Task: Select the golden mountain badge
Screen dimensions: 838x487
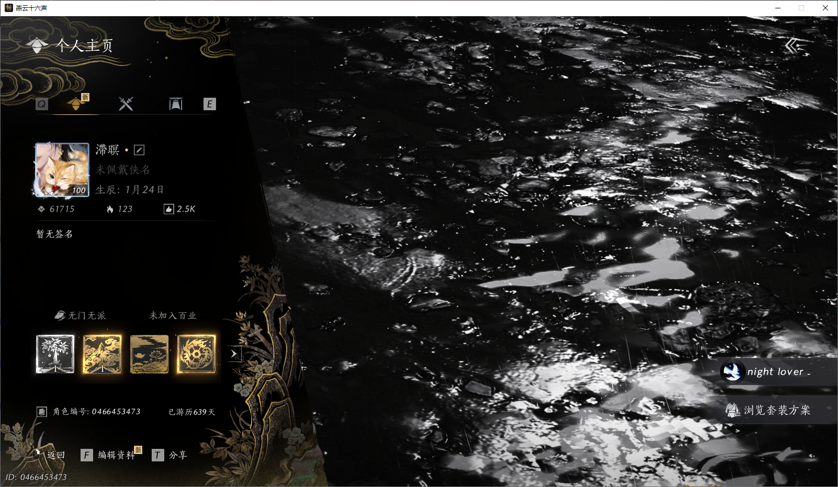Action: 102,354
